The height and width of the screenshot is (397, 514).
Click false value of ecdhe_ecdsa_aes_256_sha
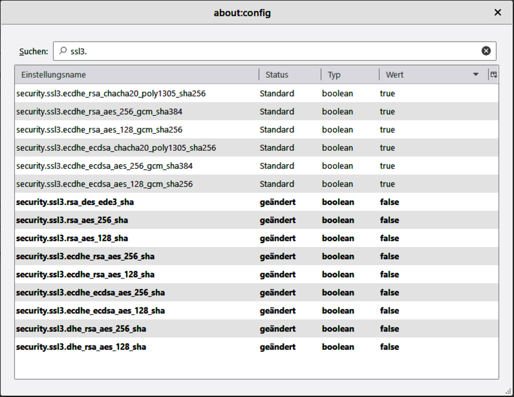point(389,293)
